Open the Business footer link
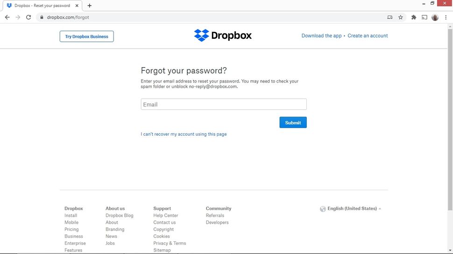The image size is (453, 254). [x=74, y=236]
